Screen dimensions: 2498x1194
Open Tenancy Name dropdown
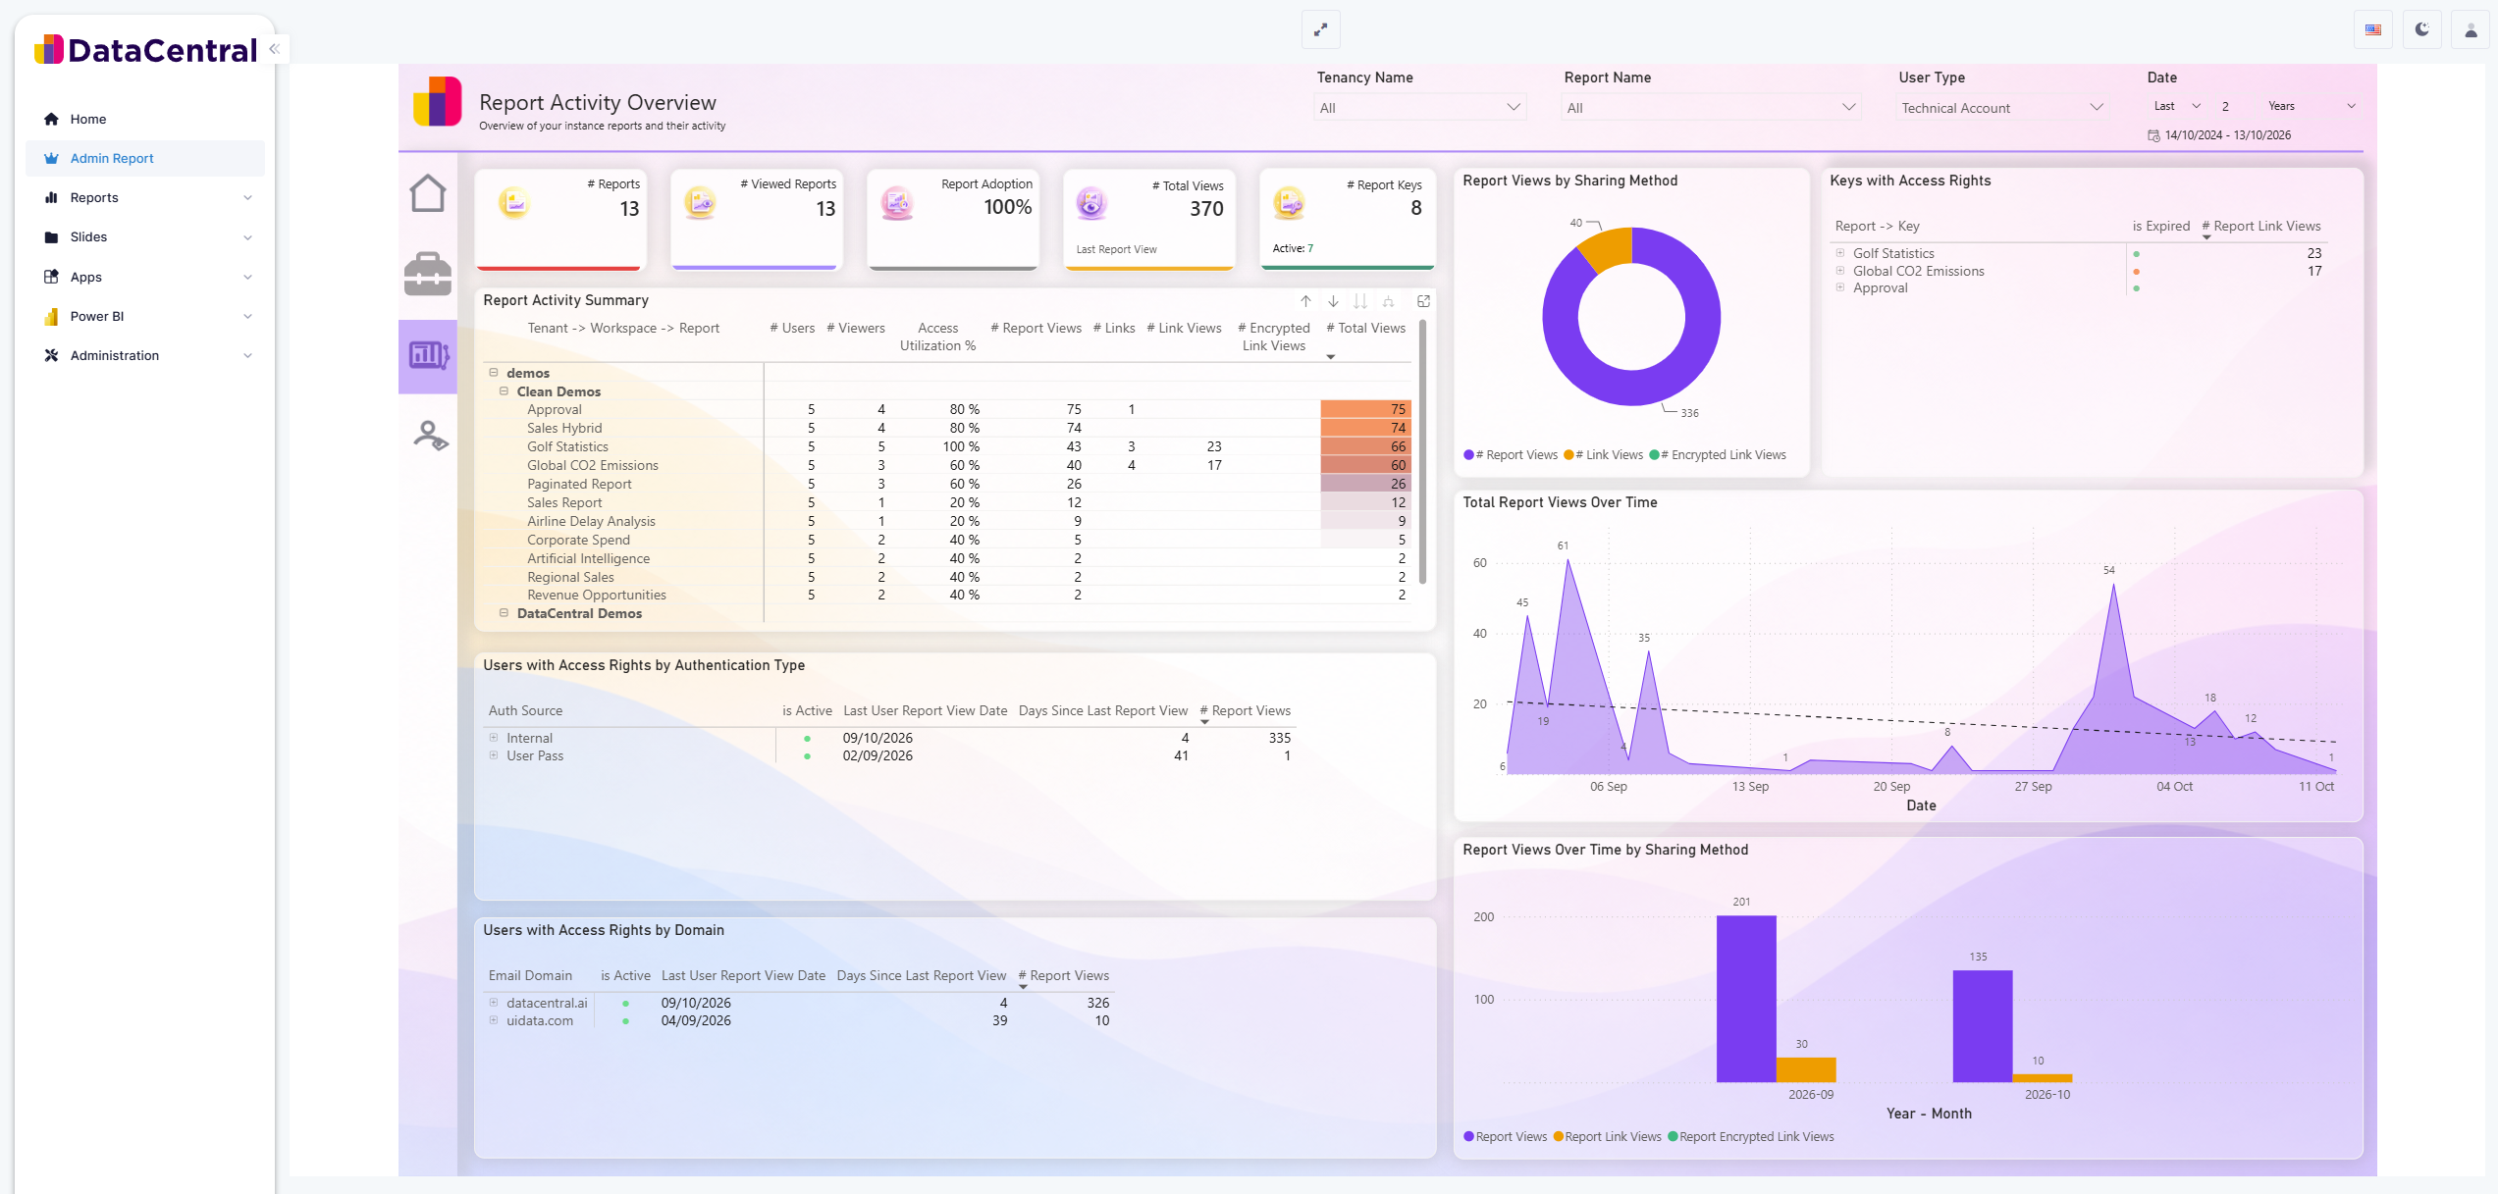[x=1419, y=108]
